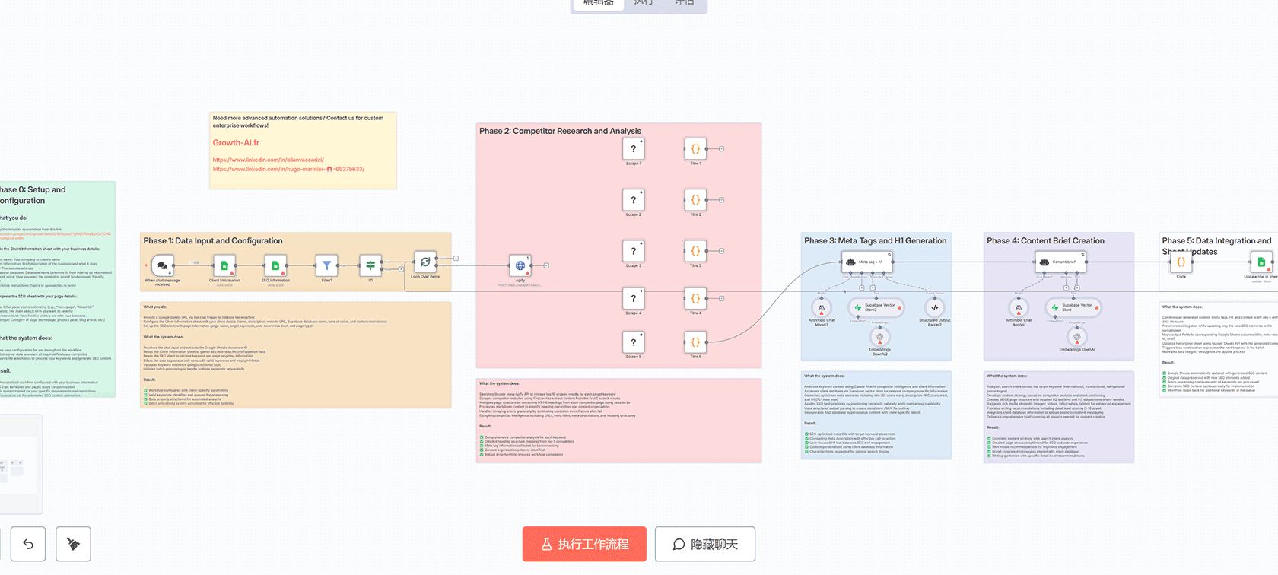
Task: Open the Embeddings OpenAI node in Phase 4
Action: coord(1077,337)
